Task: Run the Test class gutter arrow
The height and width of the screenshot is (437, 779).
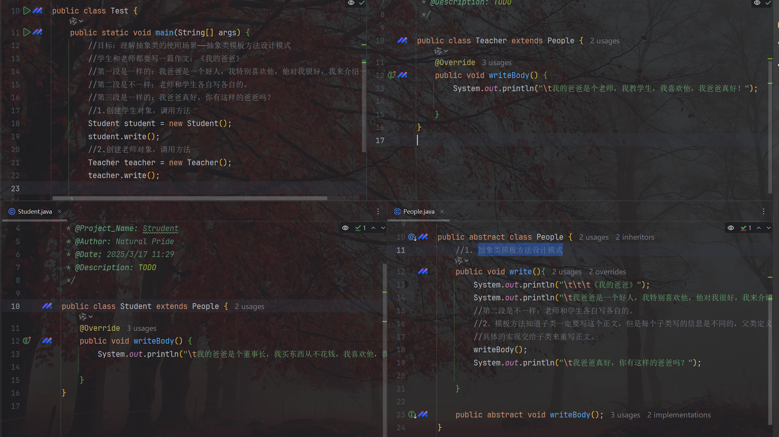Action: pos(27,11)
